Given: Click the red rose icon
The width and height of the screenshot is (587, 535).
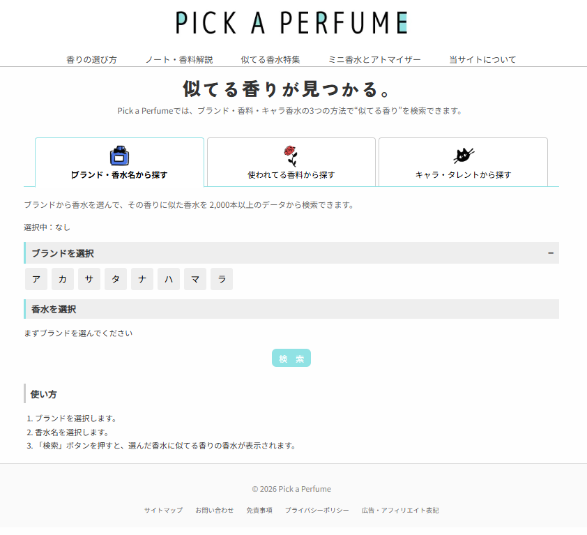Looking at the screenshot, I should coord(291,155).
